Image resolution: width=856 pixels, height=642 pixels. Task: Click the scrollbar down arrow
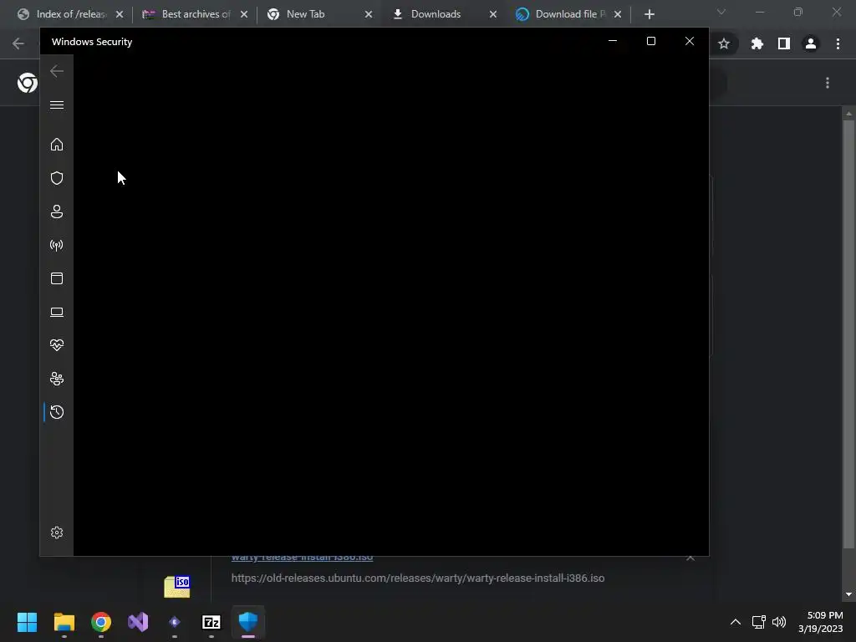(848, 594)
